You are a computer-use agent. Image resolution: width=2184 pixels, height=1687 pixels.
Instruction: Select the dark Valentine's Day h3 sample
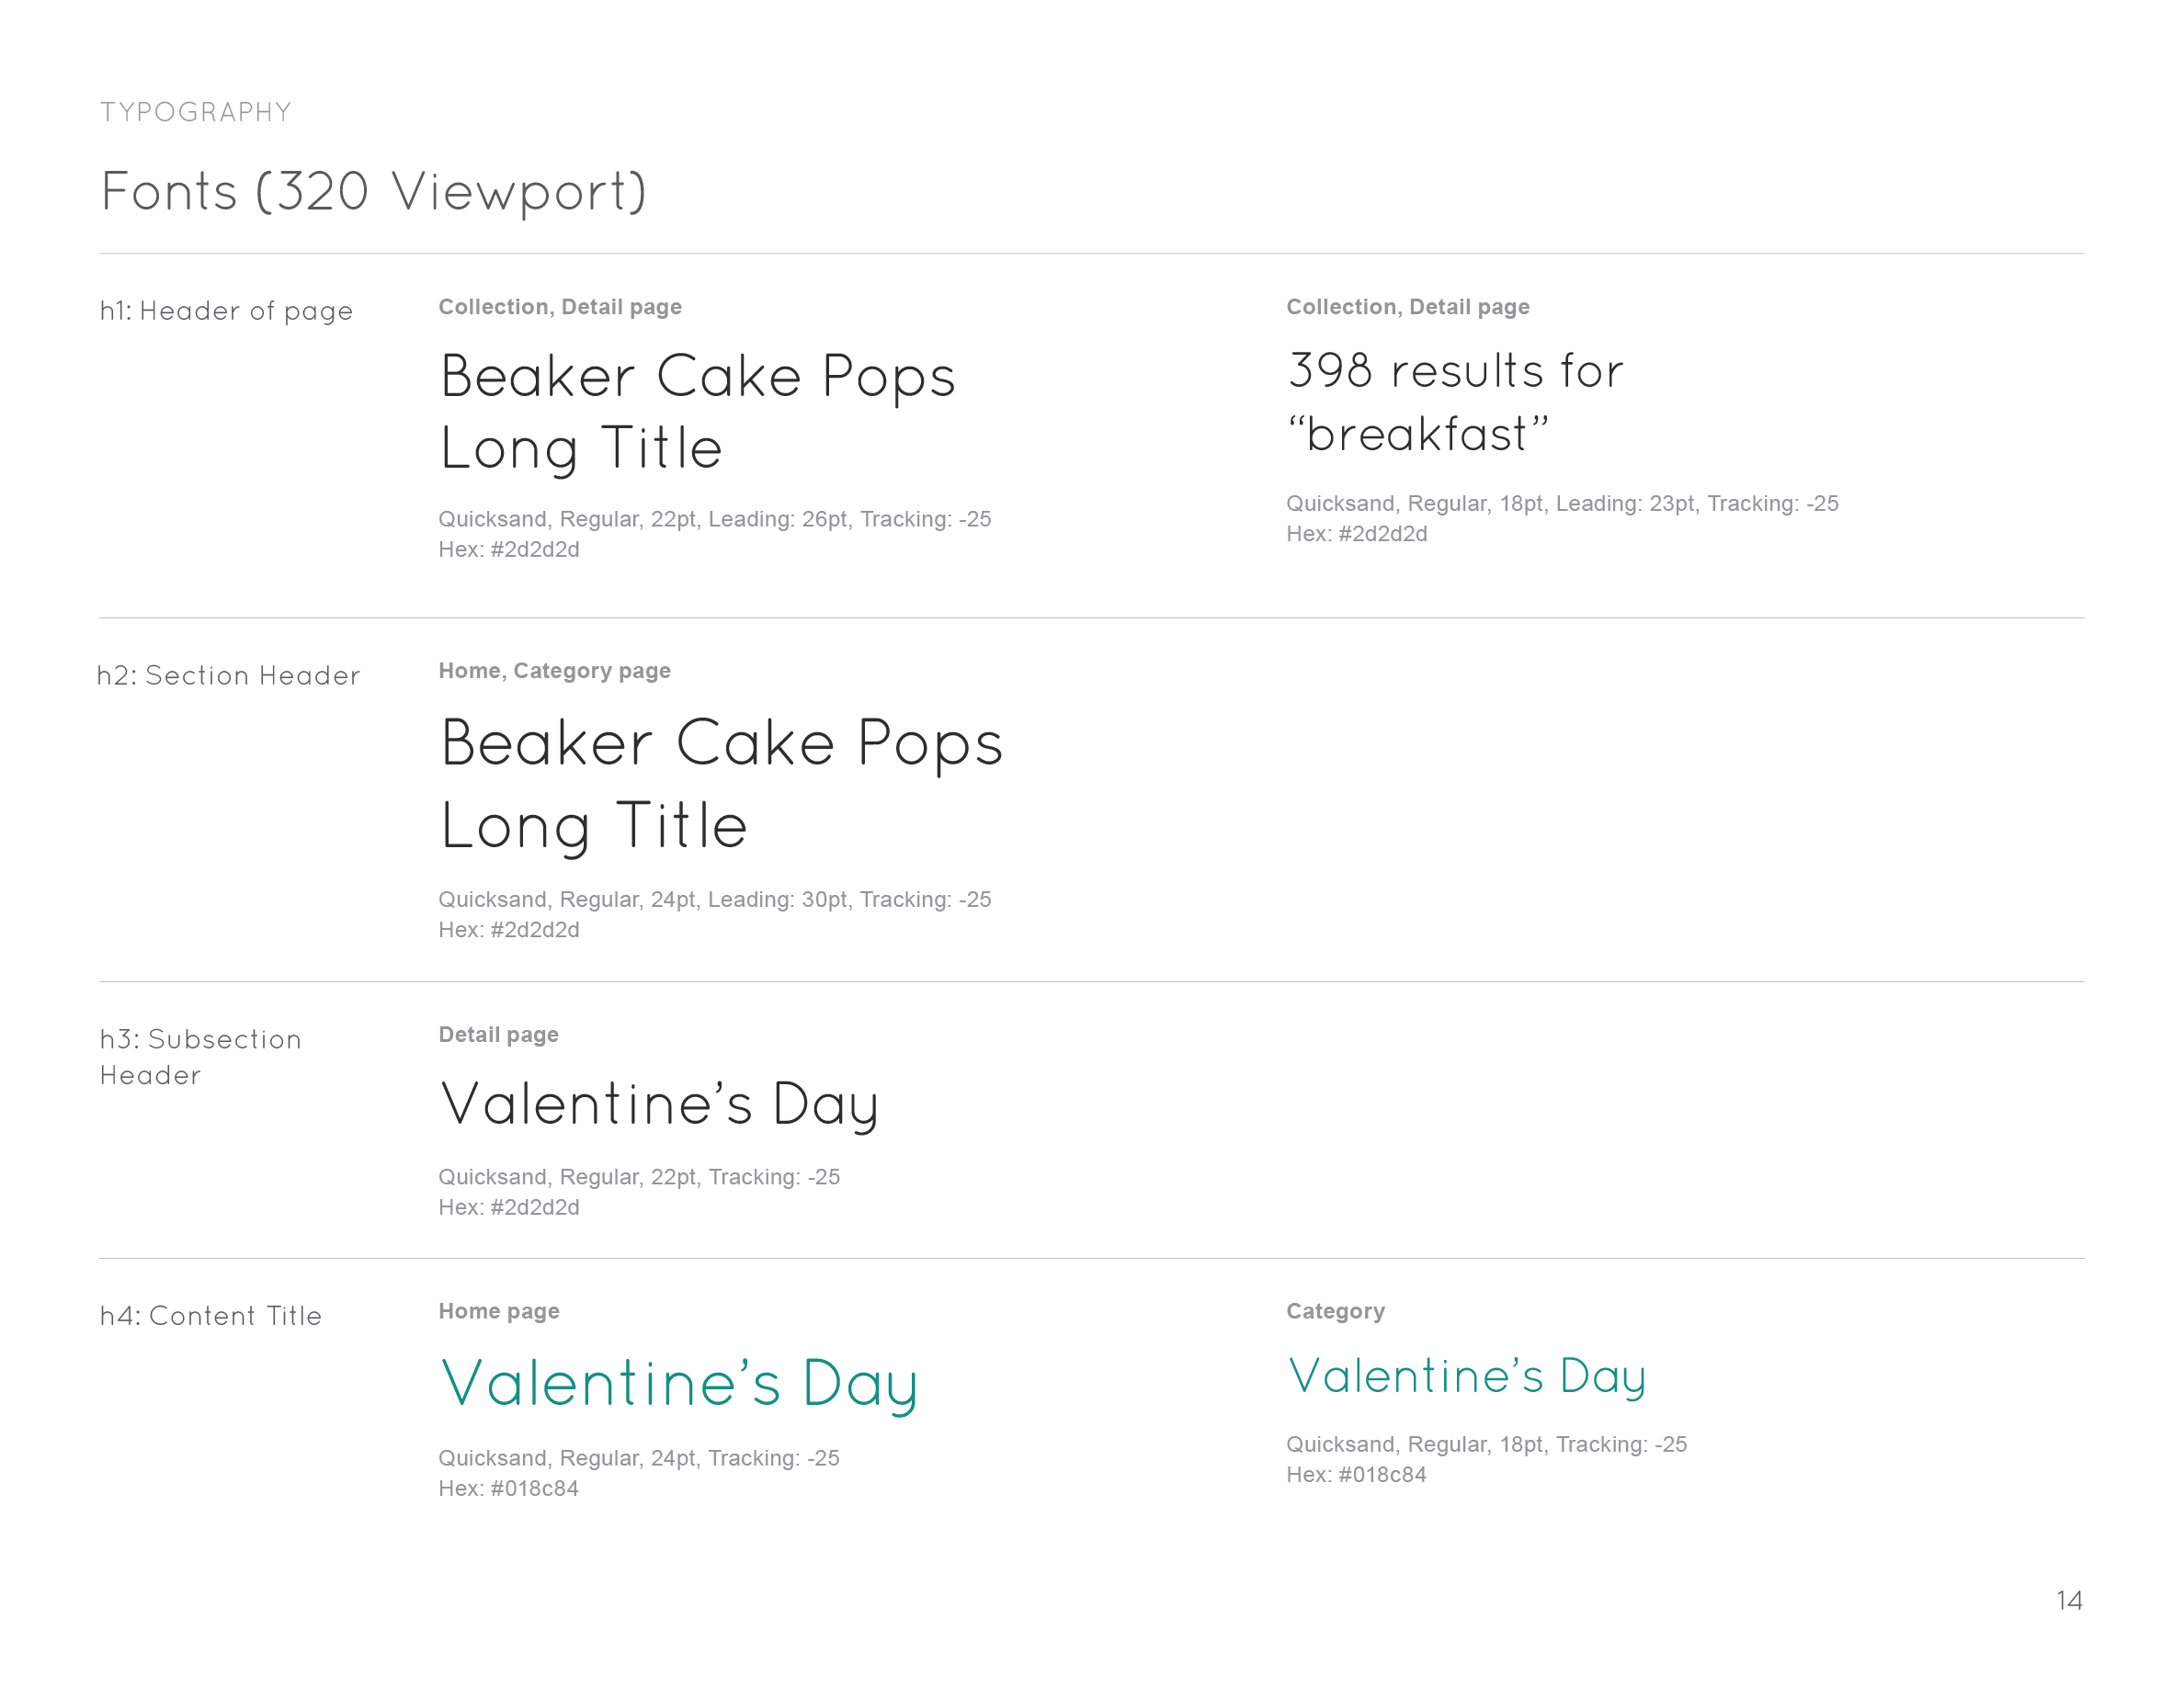[660, 1104]
